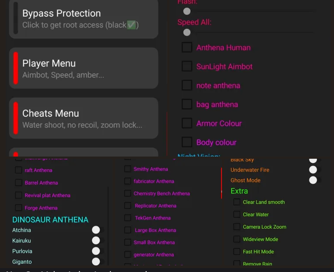Screen dimensions: 334x272
Task: Enable the Anthena Human checkbox
Action: (x=187, y=47)
